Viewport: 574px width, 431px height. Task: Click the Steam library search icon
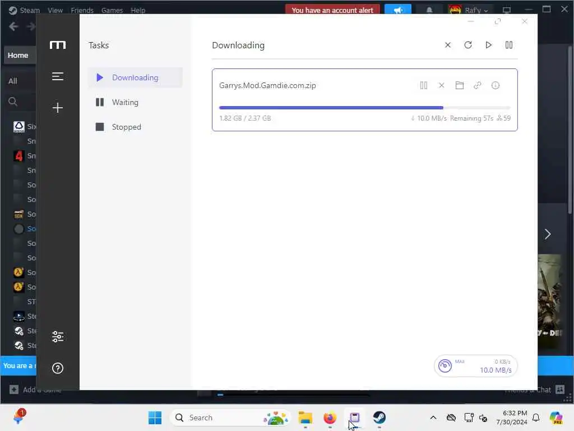(x=13, y=102)
